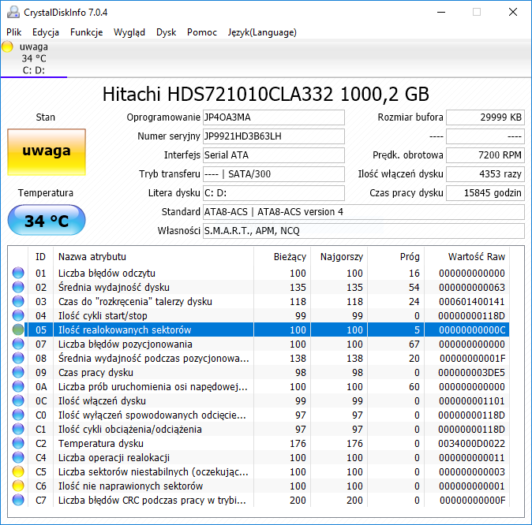Click the Litera dysku field

click(x=273, y=193)
